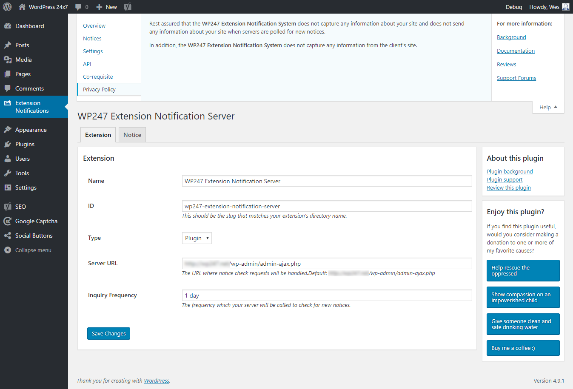Image resolution: width=573 pixels, height=389 pixels.
Task: Click the SEO Yoast icon in sidebar
Action: (x=8, y=207)
